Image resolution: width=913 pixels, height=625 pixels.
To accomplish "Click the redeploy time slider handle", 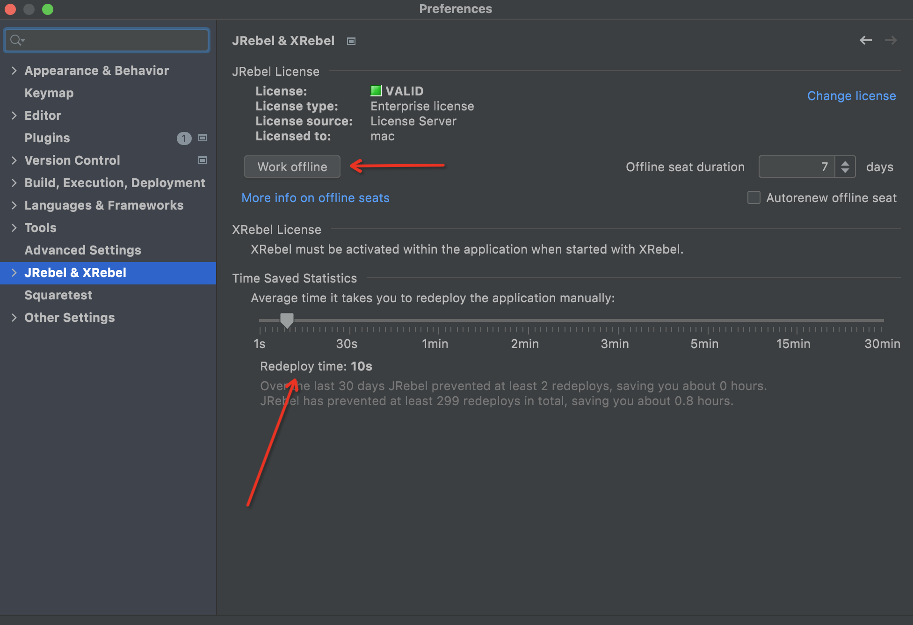I will point(287,320).
